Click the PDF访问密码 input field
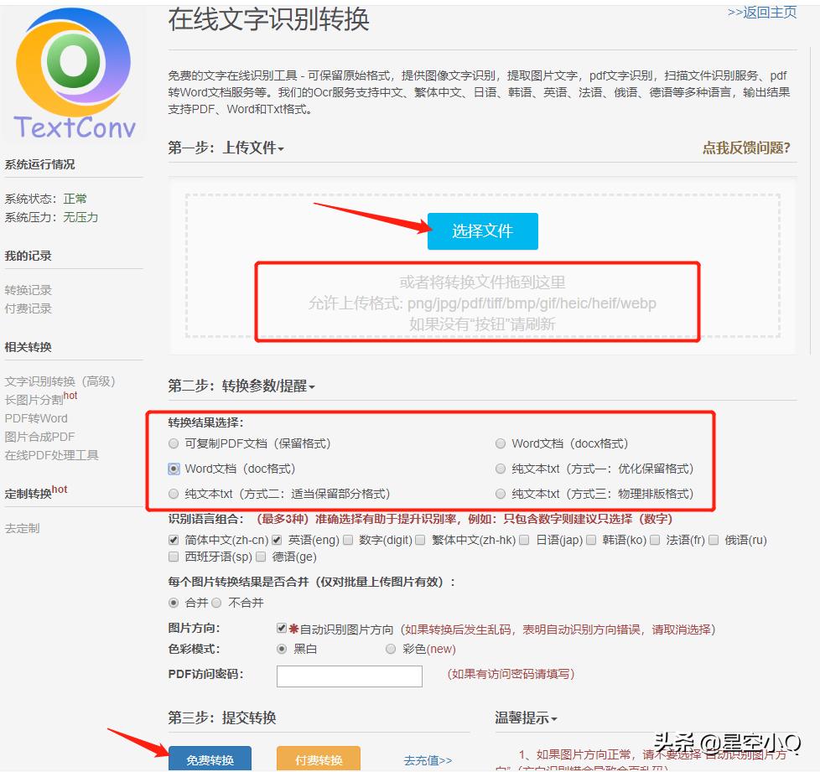The width and height of the screenshot is (820, 772). pyautogui.click(x=350, y=676)
